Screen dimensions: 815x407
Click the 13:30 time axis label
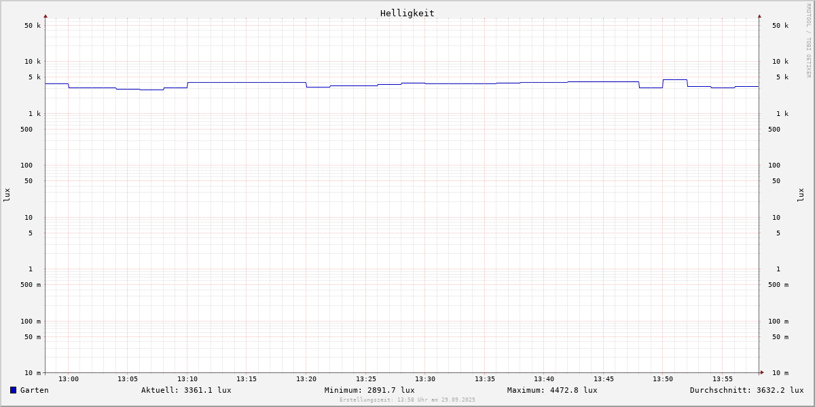click(x=425, y=379)
